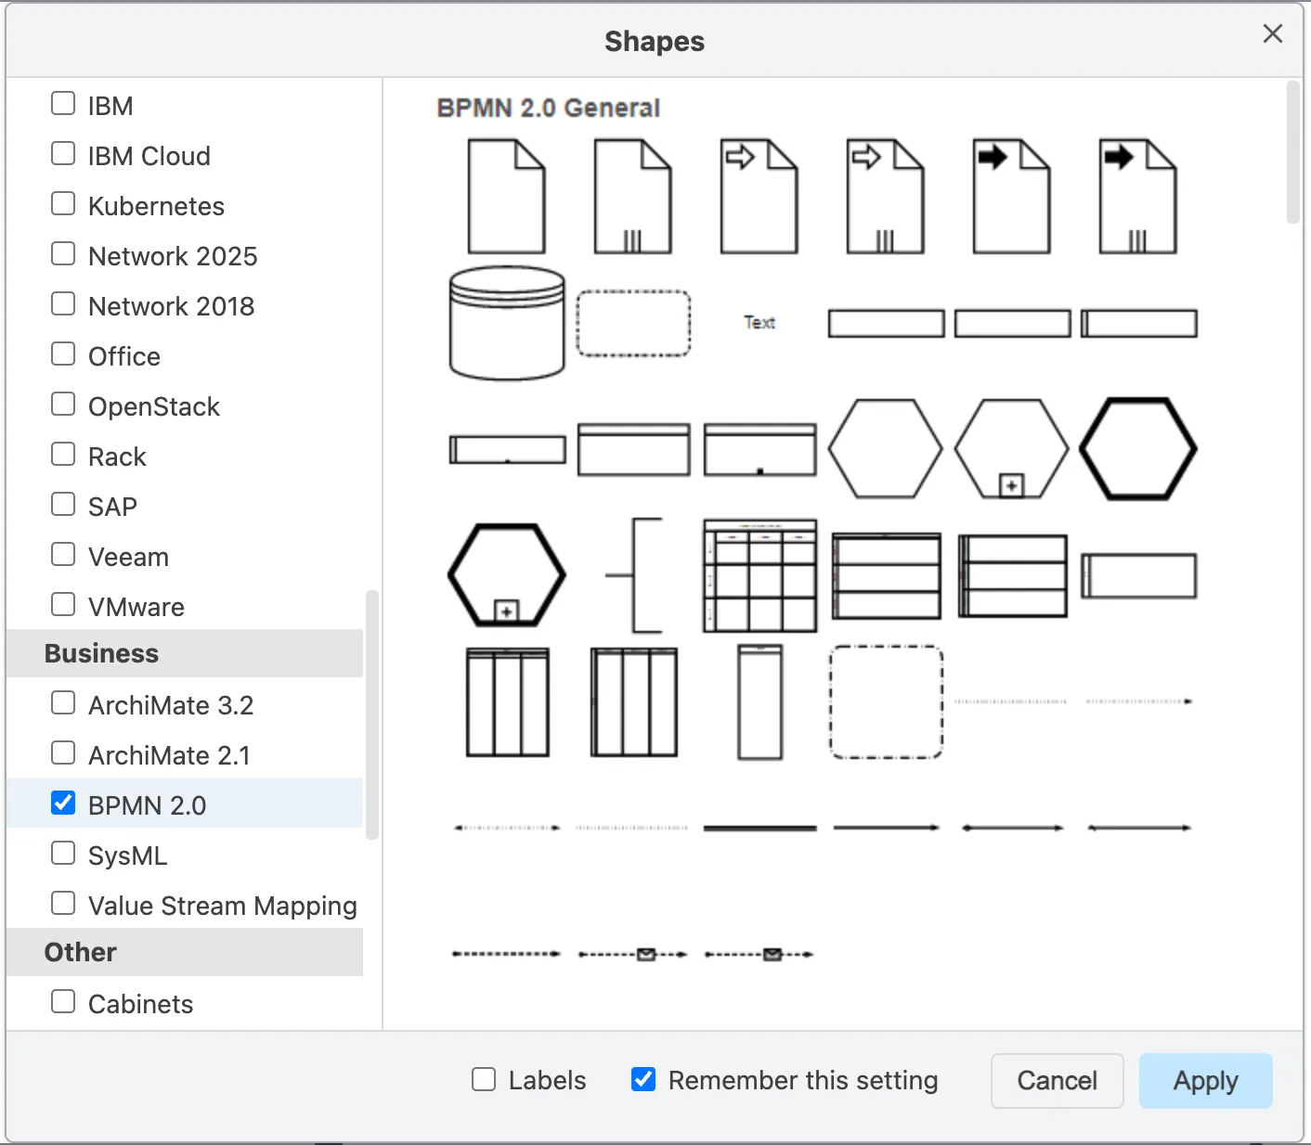
Task: Close the Shapes dialog
Action: tap(1273, 33)
